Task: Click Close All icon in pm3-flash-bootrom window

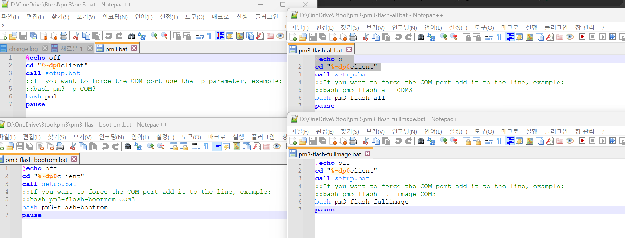Action: [50, 146]
